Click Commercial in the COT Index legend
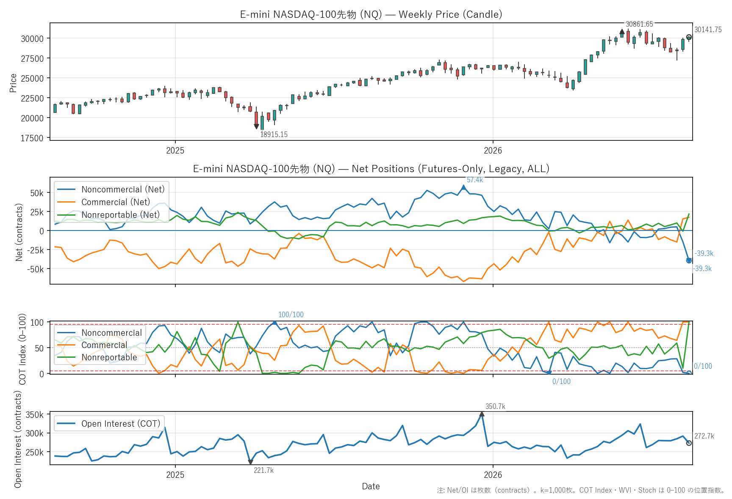732x499 pixels. point(104,345)
